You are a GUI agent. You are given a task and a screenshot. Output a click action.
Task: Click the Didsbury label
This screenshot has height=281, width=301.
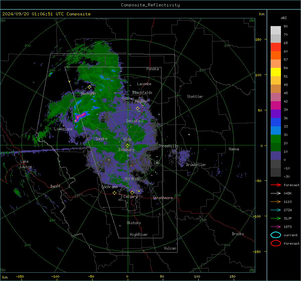(x=126, y=150)
